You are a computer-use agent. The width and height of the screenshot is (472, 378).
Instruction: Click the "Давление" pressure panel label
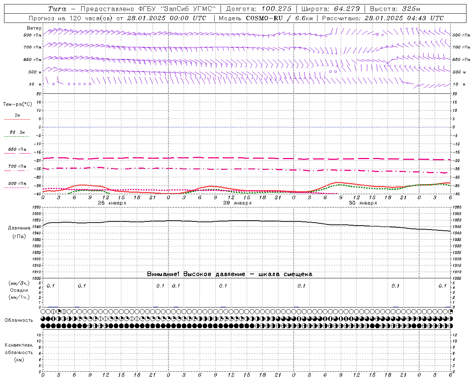click(19, 228)
